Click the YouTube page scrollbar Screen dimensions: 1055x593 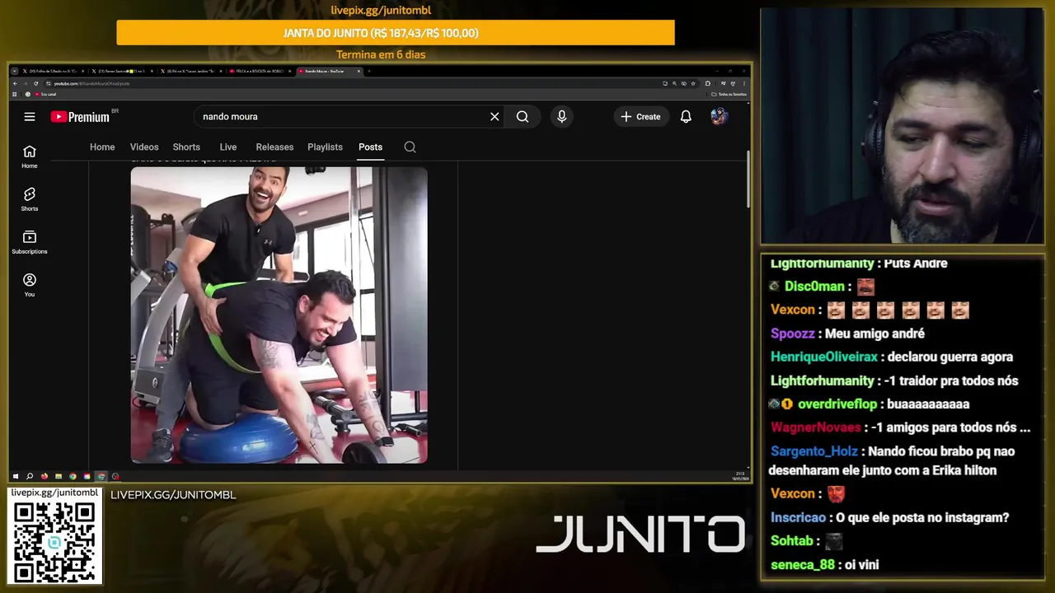pos(748,180)
